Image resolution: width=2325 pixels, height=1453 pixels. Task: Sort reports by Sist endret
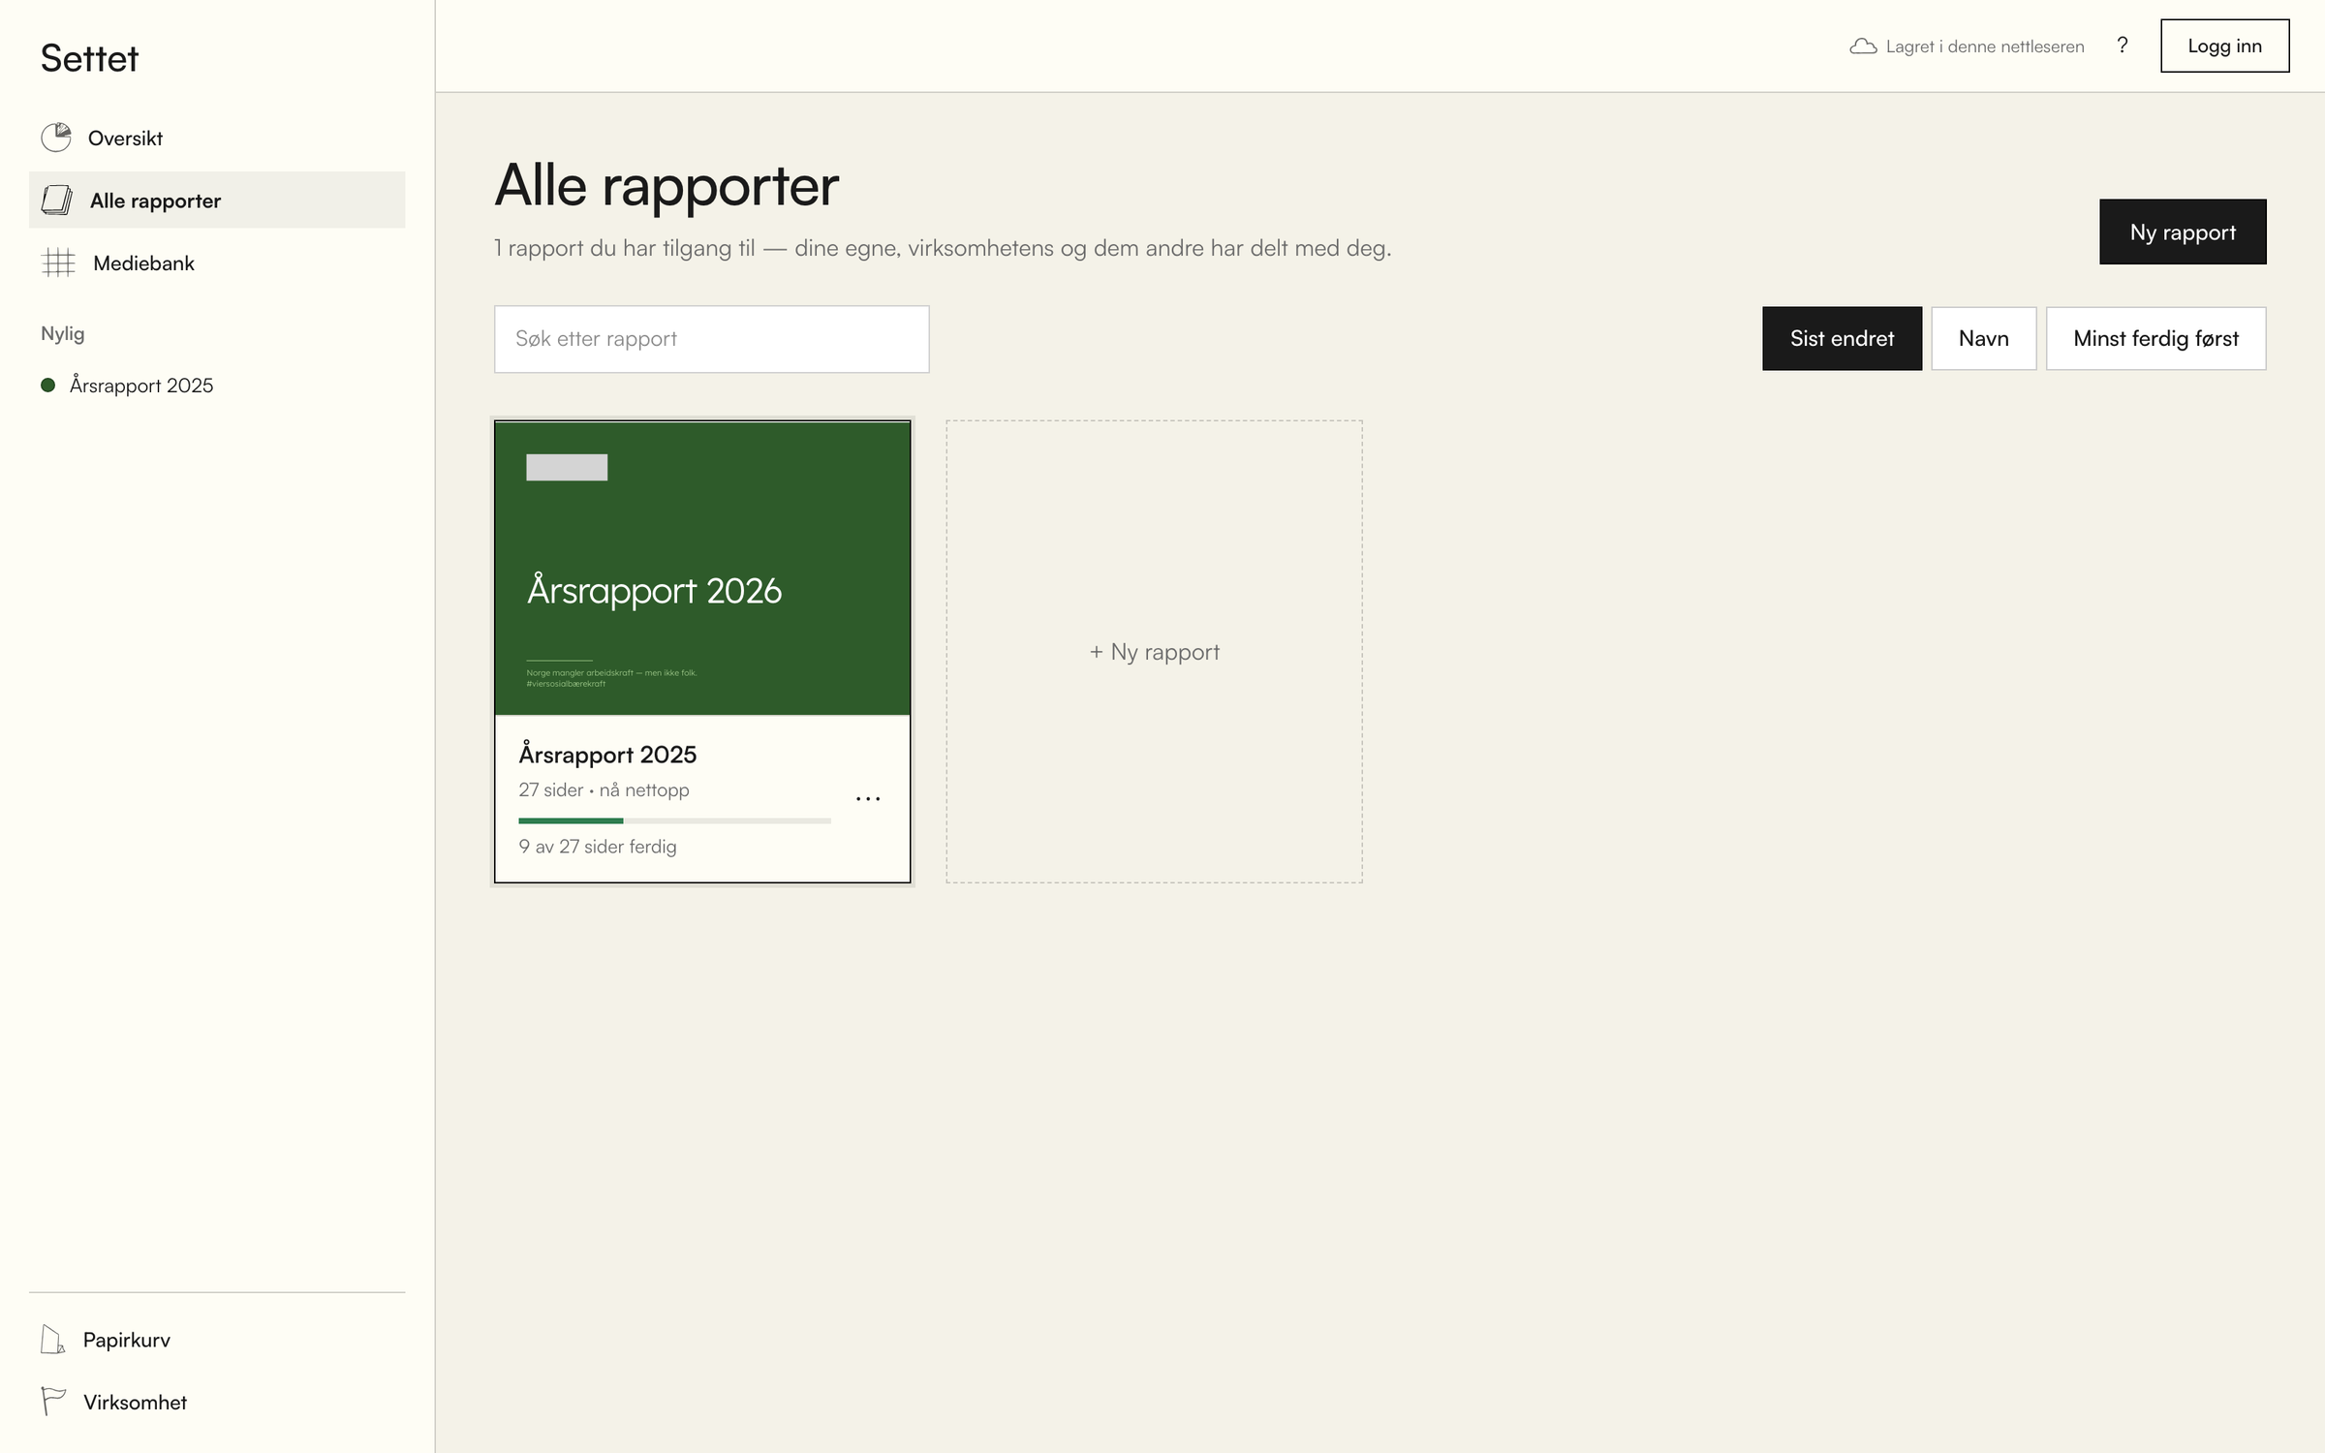[1842, 338]
